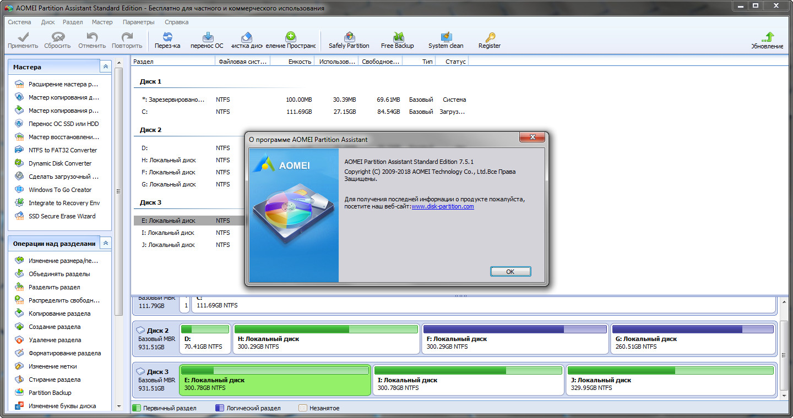Click the green Первичный раздел legend swatch

coord(135,408)
